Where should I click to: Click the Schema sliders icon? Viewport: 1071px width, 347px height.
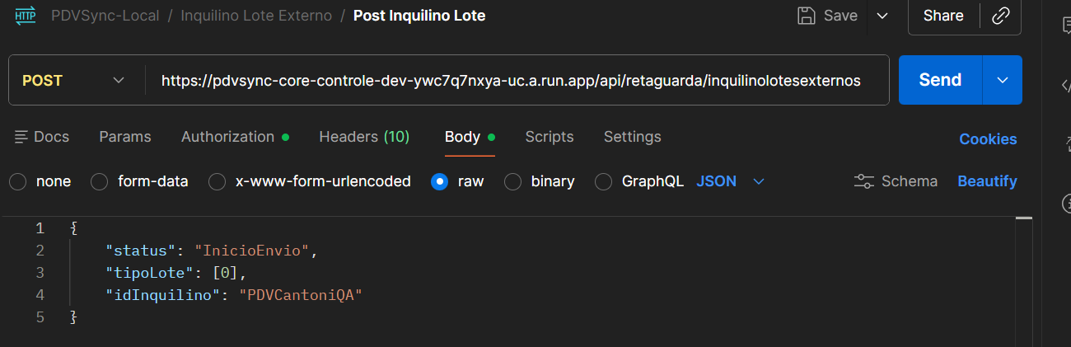tap(864, 181)
